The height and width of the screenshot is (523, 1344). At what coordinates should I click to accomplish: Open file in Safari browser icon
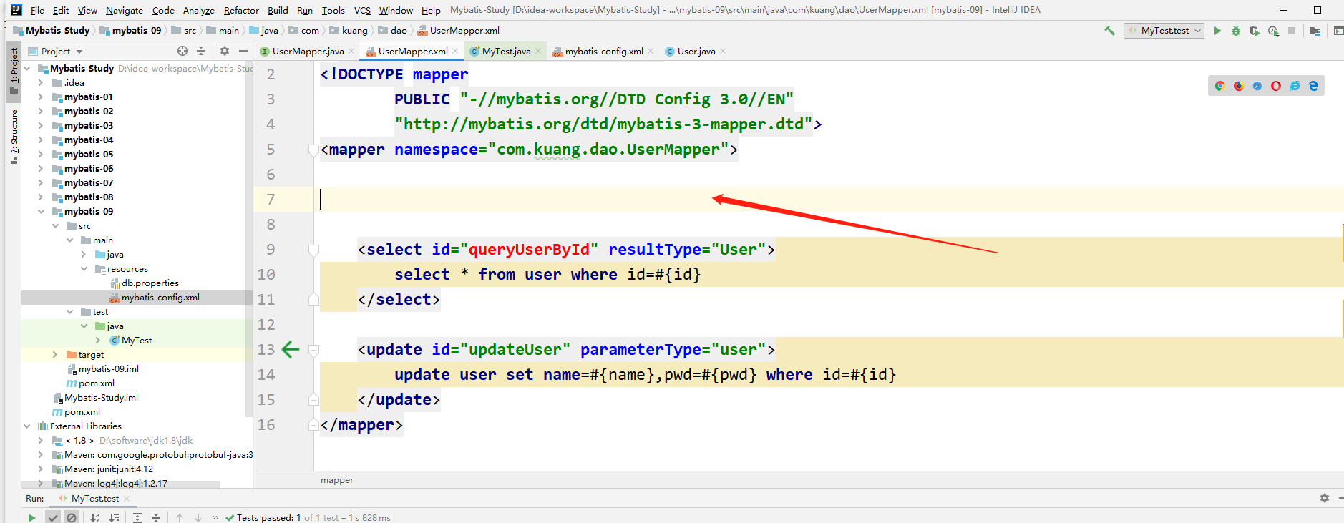click(1257, 86)
